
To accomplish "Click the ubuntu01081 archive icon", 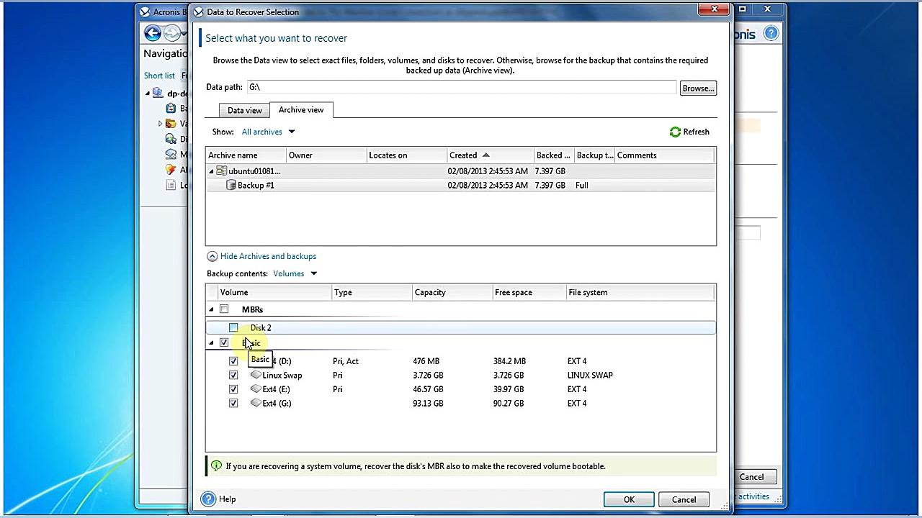I will (221, 171).
